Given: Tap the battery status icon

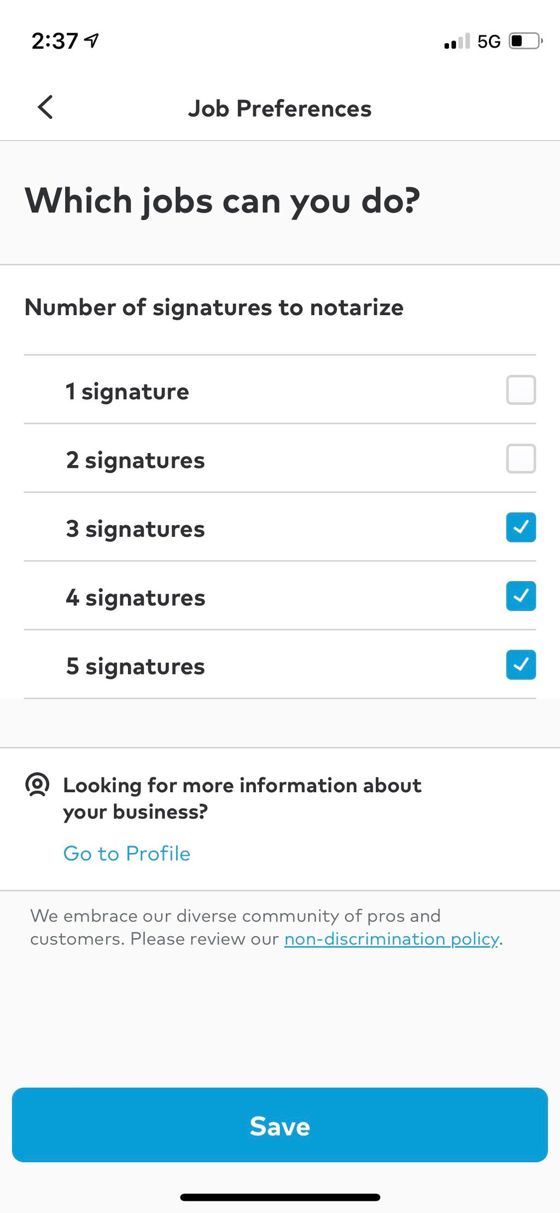Looking at the screenshot, I should [526, 41].
